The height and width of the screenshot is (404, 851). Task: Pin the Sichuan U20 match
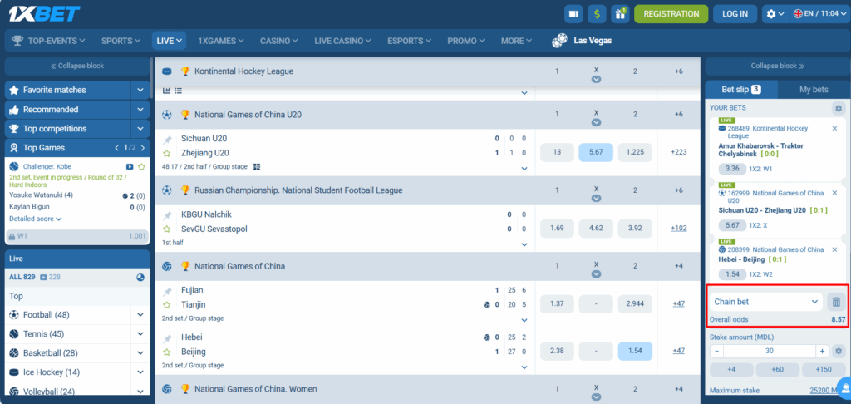[167, 140]
